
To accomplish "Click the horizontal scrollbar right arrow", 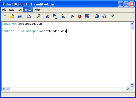I will point(128,89).
